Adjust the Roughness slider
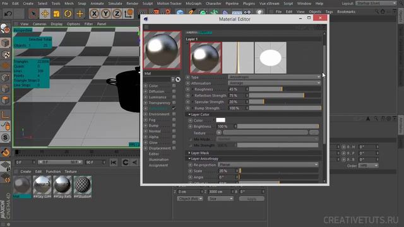Viewport: 404px width, 227px height. [x=285, y=90]
